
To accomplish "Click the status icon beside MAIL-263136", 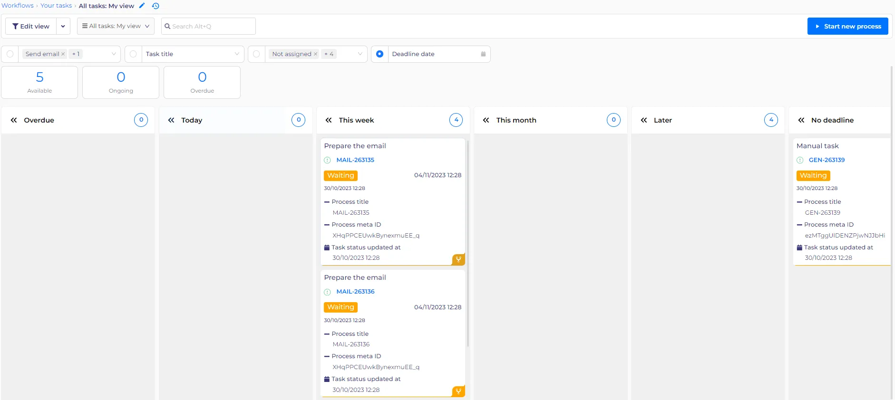I will click(327, 292).
